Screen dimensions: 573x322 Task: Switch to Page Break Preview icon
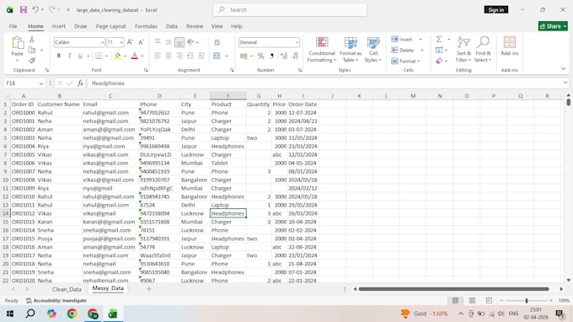(489, 300)
